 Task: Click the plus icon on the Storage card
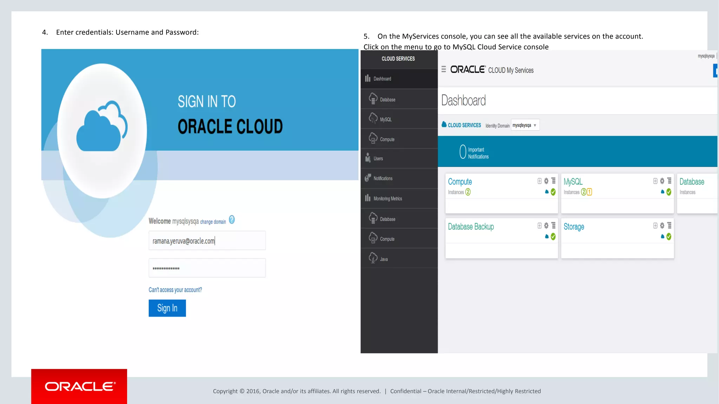pyautogui.click(x=655, y=225)
